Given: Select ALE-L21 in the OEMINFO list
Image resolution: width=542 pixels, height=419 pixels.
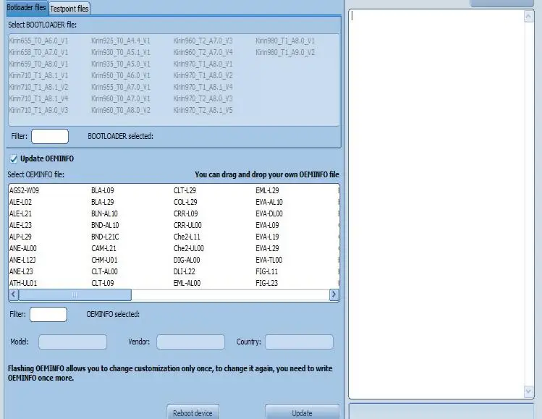Looking at the screenshot, I should pyautogui.click(x=20, y=213).
